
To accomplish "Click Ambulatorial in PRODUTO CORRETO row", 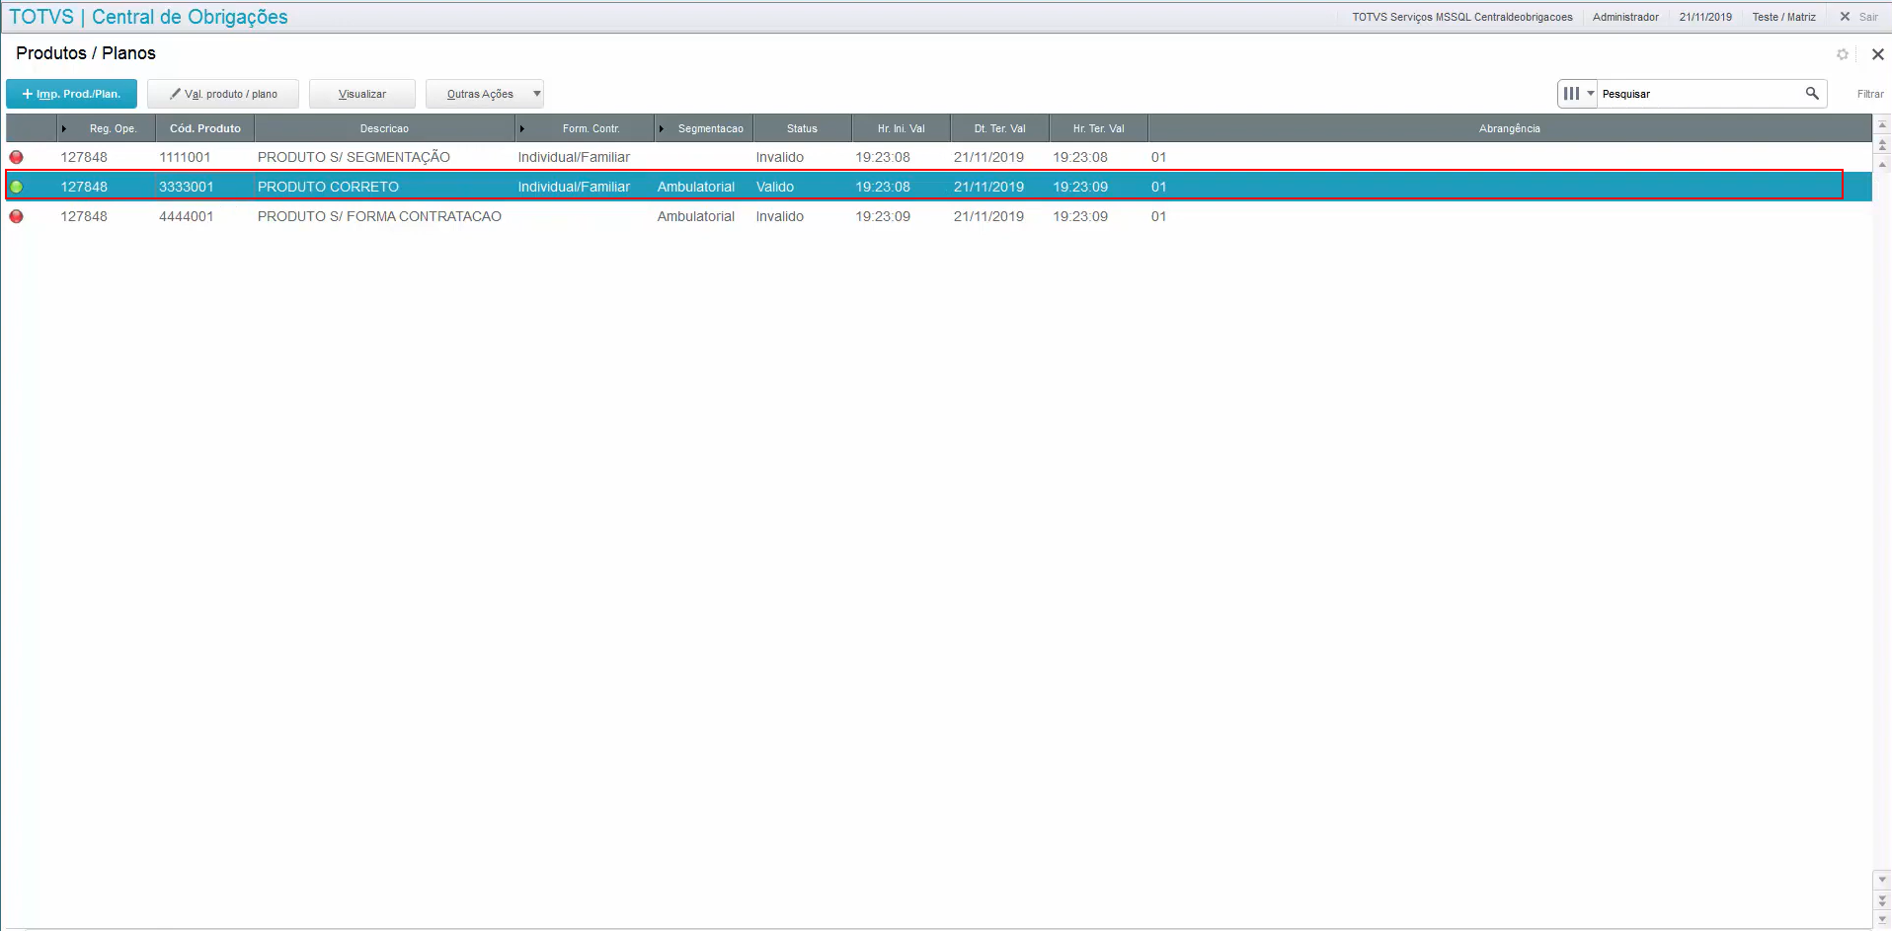I will [x=696, y=187].
